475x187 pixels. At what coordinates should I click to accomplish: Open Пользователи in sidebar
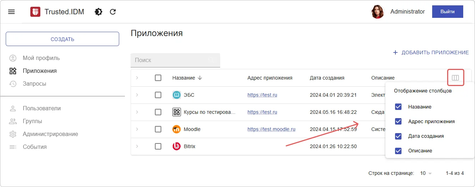35,108
